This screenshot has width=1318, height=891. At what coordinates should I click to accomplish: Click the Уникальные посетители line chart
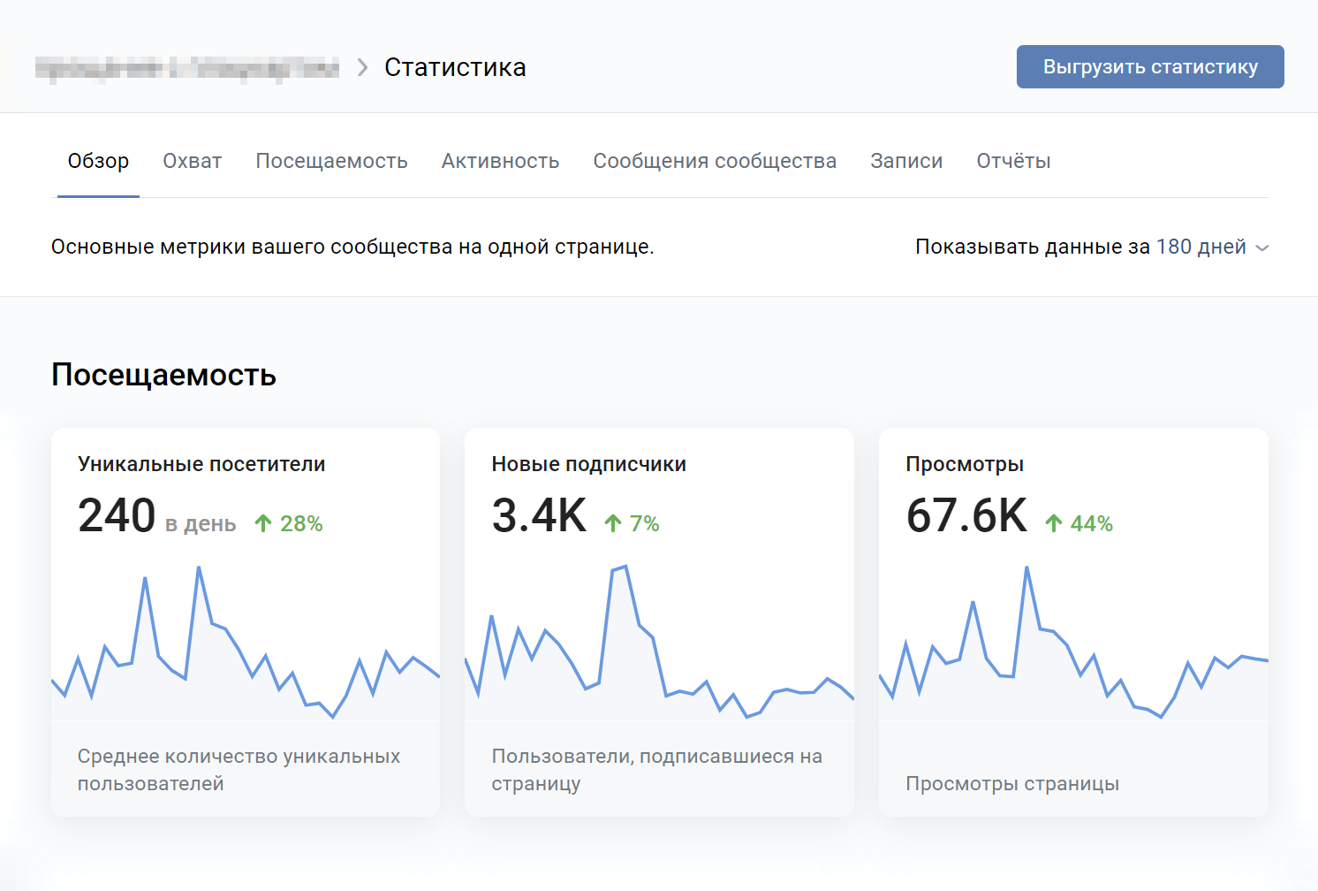(246, 643)
